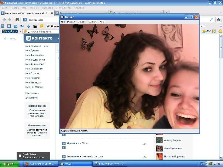The width and height of the screenshot is (223, 167).
Task: Open Мои Друзья in the VK sidebar
Action: pos(33,51)
